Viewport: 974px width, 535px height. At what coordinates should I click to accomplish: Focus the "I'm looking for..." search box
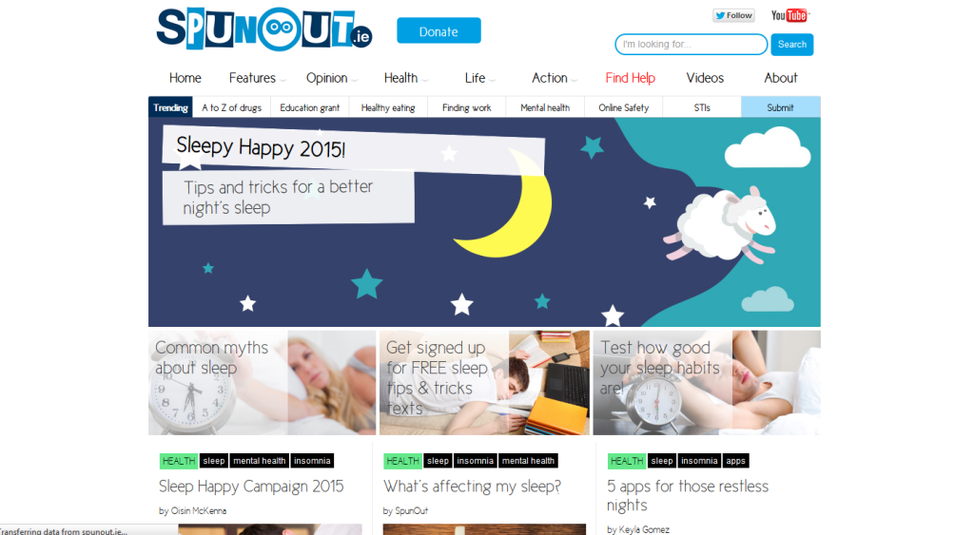(x=691, y=44)
